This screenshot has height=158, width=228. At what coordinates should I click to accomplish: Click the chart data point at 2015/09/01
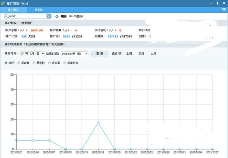(16, 140)
